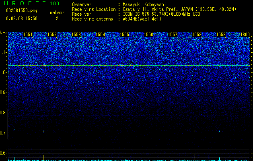Image resolution: width=253 pixels, height=161 pixels.
Task: Click the meteor count value 2
Action: click(x=57, y=19)
